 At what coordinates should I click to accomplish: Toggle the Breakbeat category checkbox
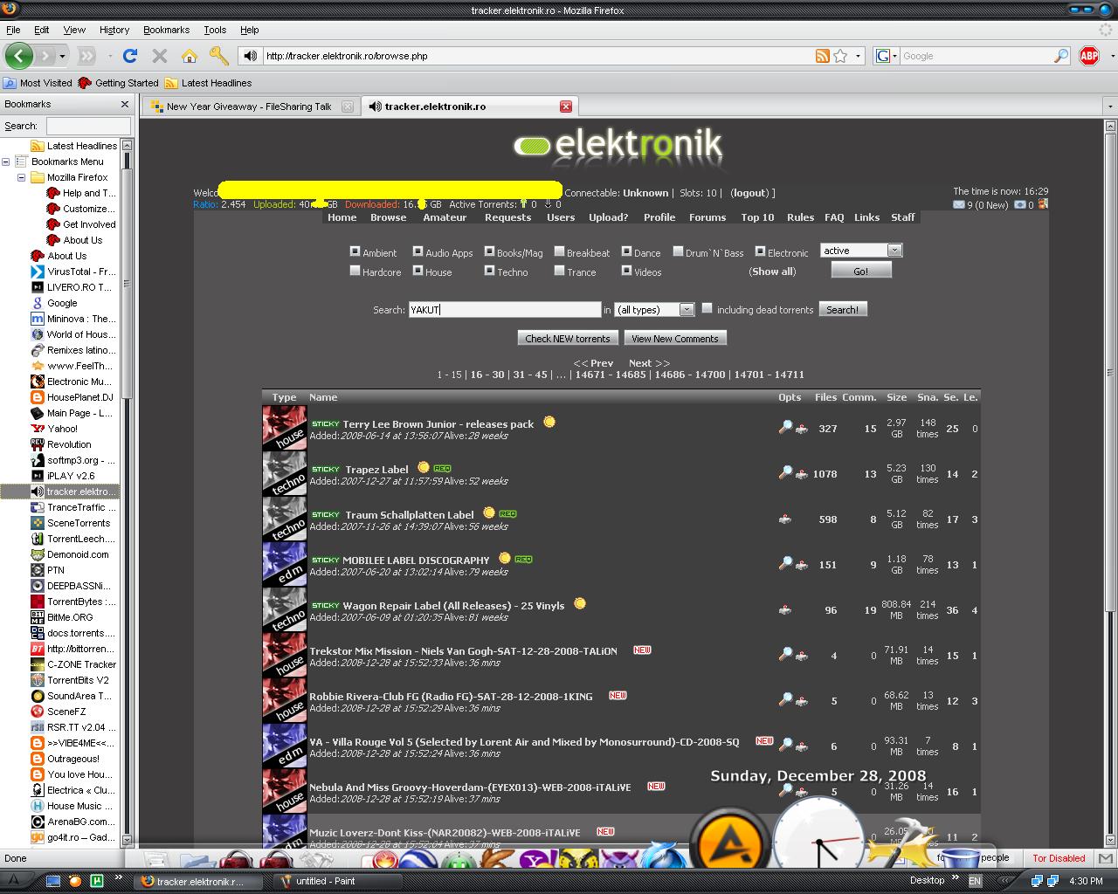[x=559, y=251]
